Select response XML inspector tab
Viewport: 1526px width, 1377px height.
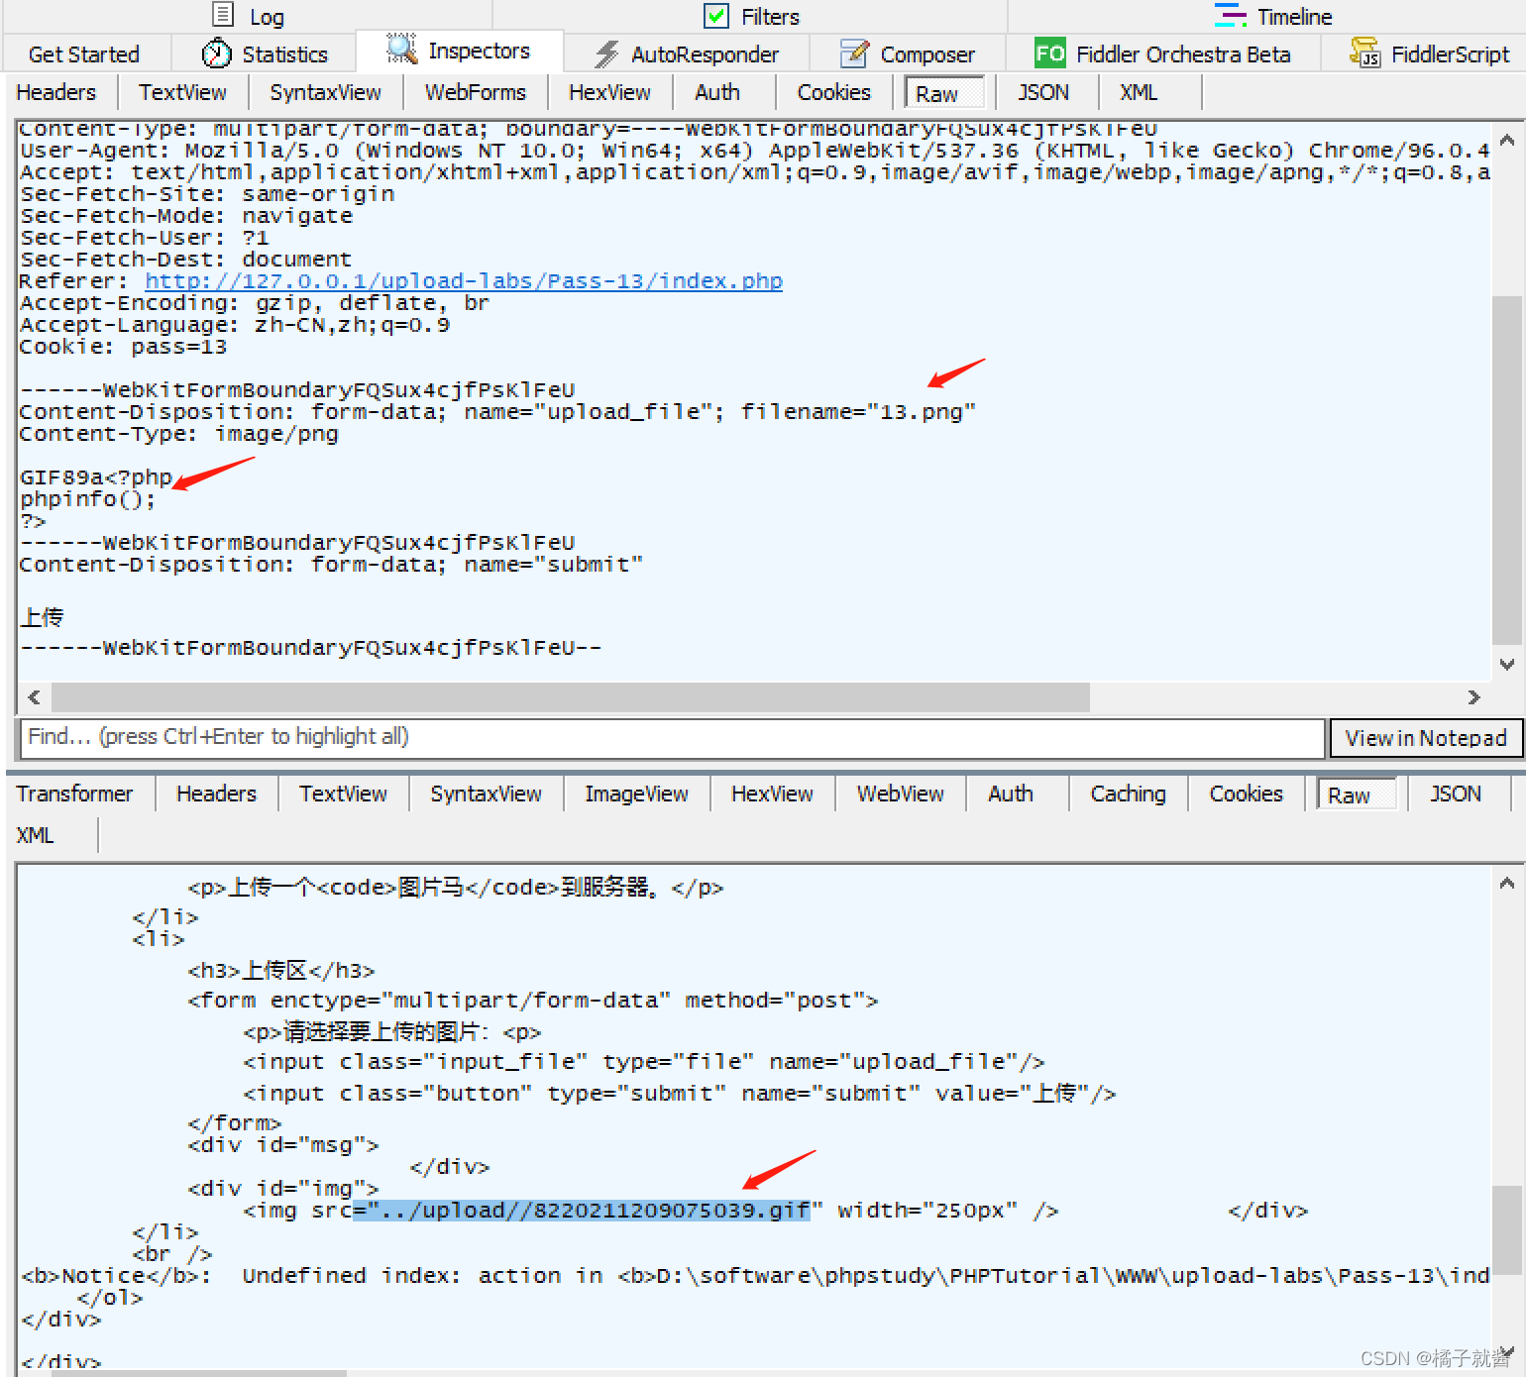[x=35, y=835]
